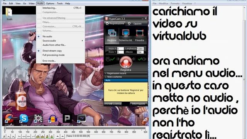Switch to the Registrazione tab in HyperCam

point(115,24)
